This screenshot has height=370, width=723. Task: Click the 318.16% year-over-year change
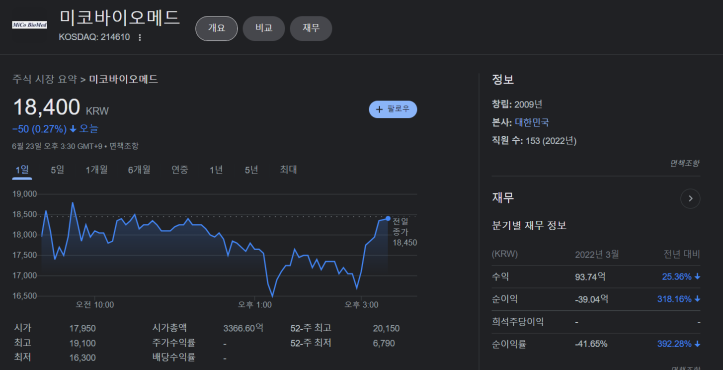[678, 299]
